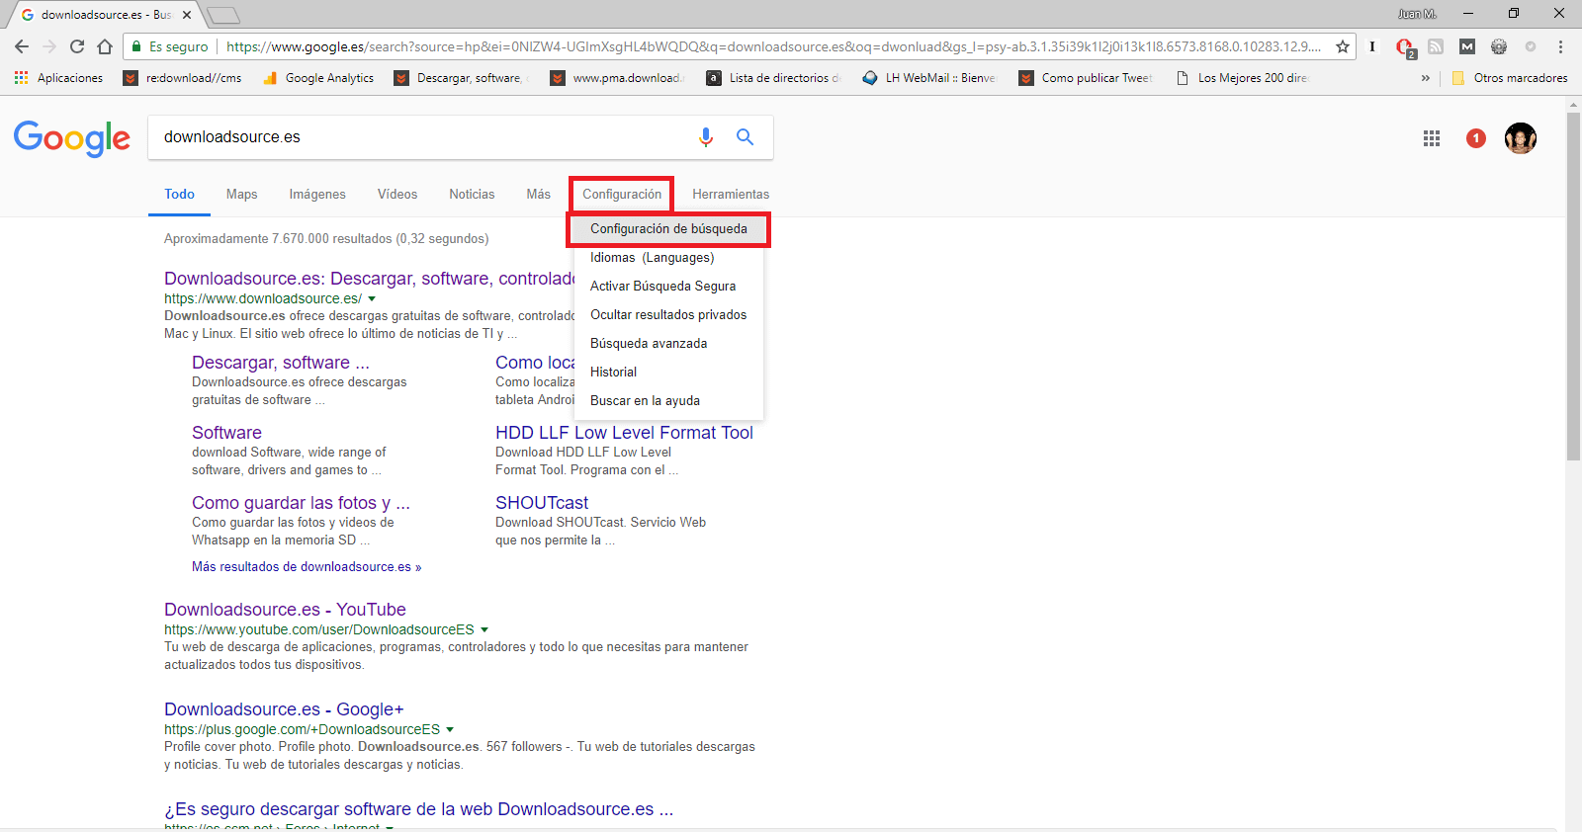Expand the hidden bookmarks chevron
The image size is (1582, 832).
pos(1425,78)
